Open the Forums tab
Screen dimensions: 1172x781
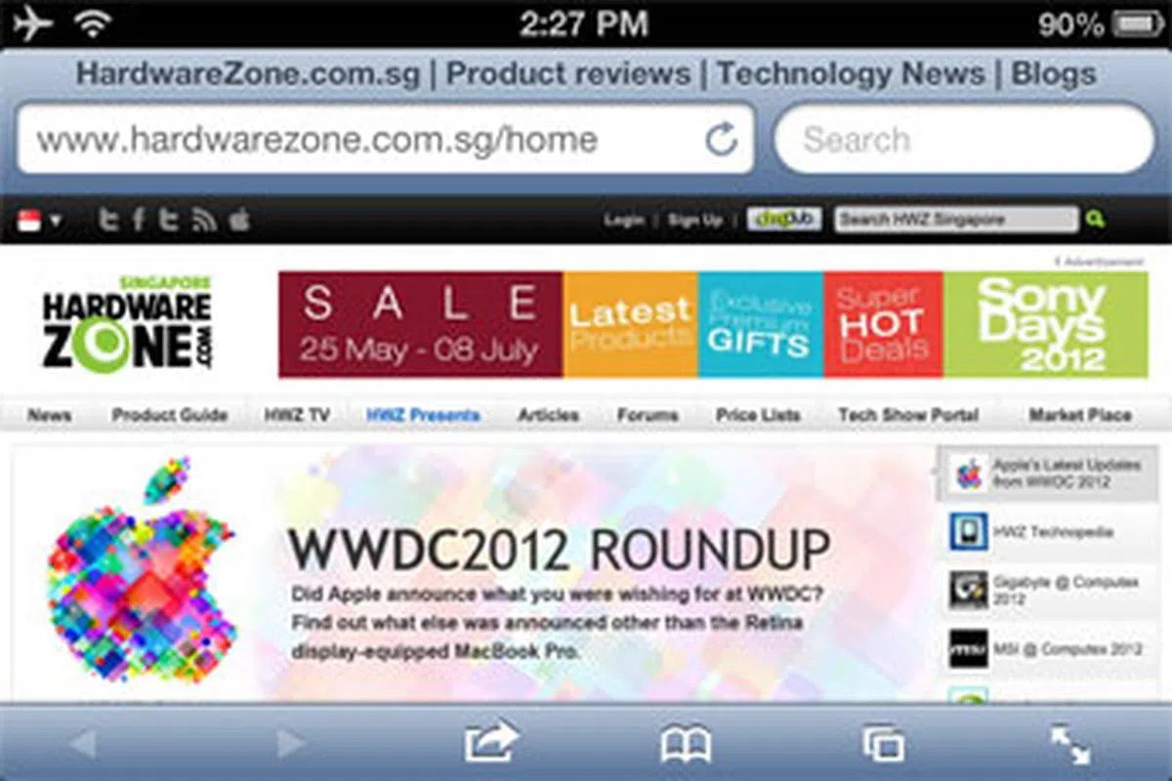[647, 415]
